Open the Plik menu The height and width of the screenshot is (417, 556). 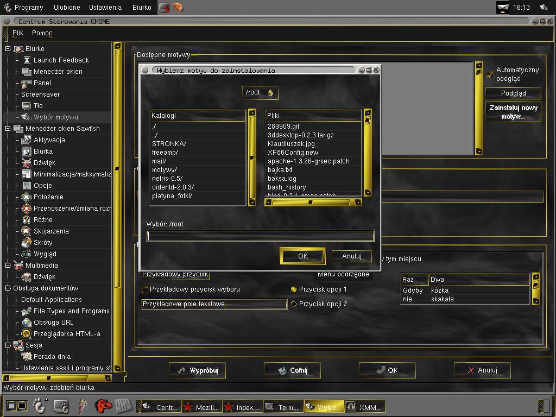18,33
